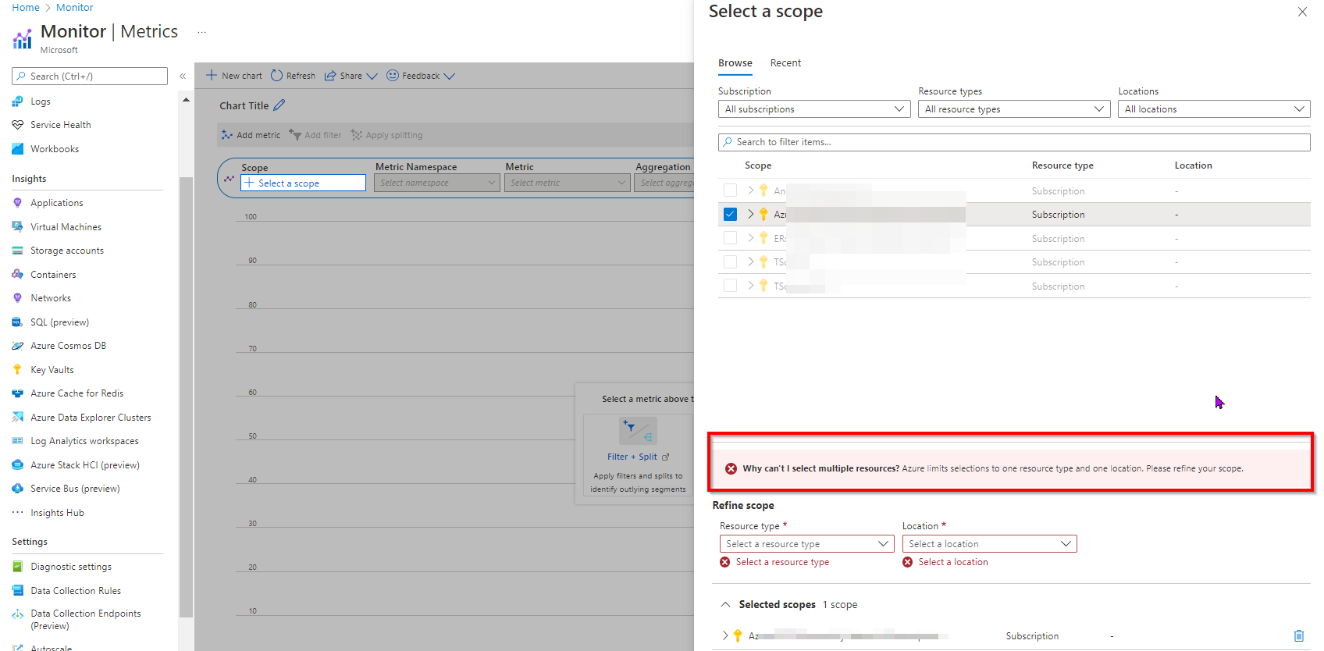Open Refine scope Location dropdown
The image size is (1324, 651).
(x=989, y=544)
